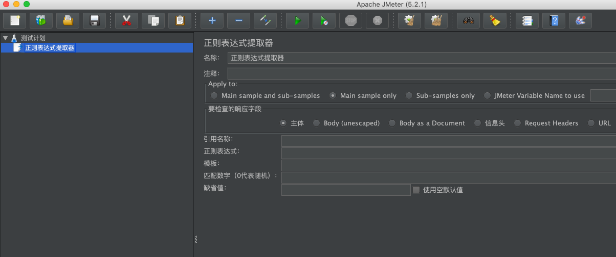Click the 名称 input field

(x=422, y=58)
